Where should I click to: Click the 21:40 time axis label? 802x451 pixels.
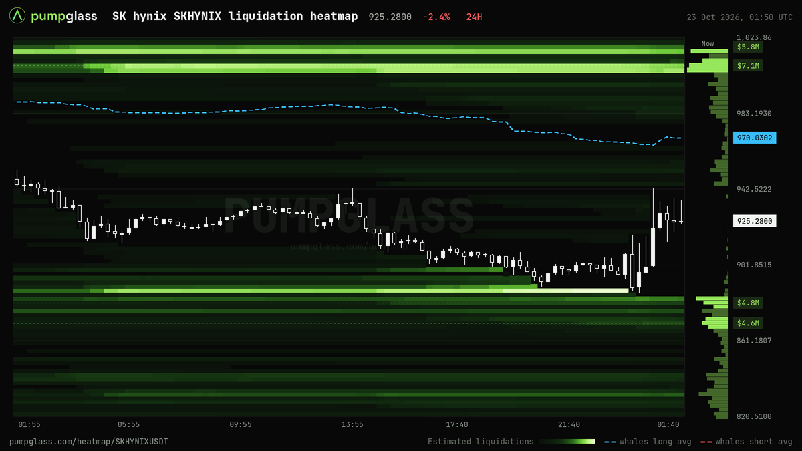click(x=569, y=424)
